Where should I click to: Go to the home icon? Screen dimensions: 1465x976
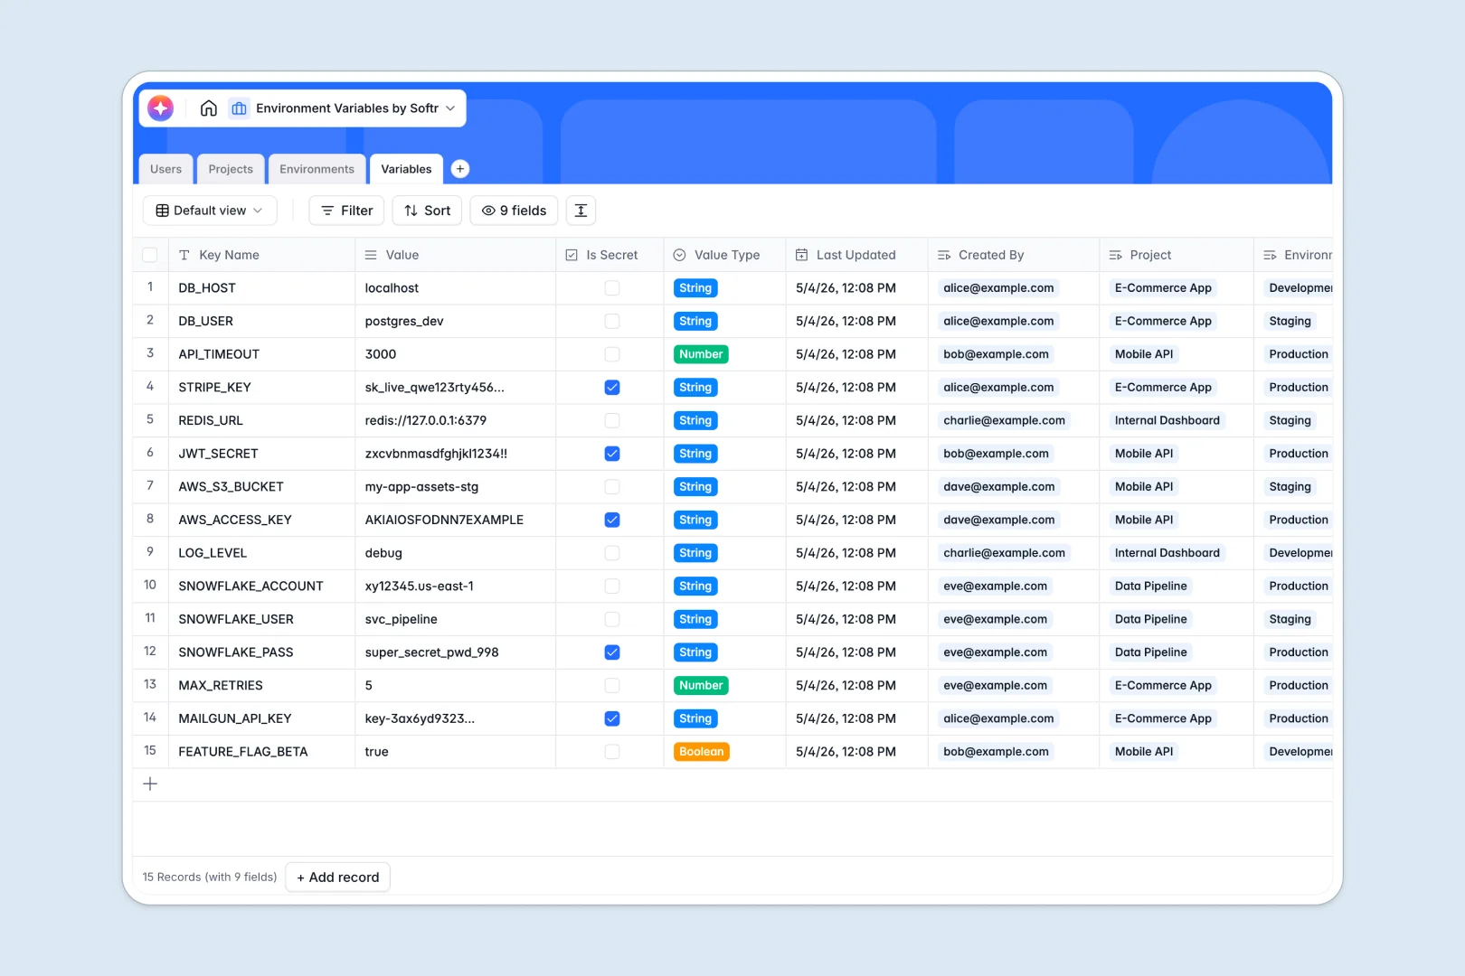tap(209, 108)
